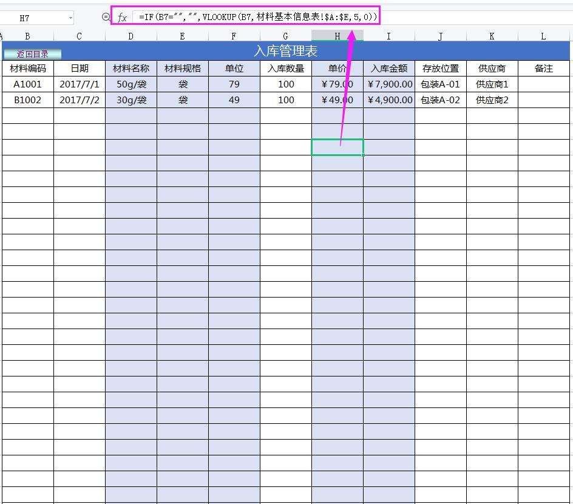Screen dimensions: 573x504
Task: Click the 返回目录 button
Action: [33, 54]
